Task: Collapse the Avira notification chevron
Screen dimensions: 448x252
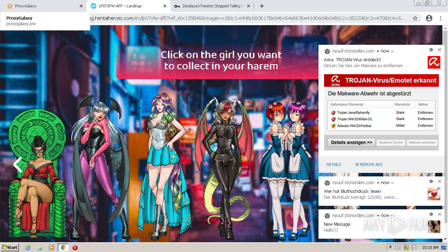Action: pos(392,51)
